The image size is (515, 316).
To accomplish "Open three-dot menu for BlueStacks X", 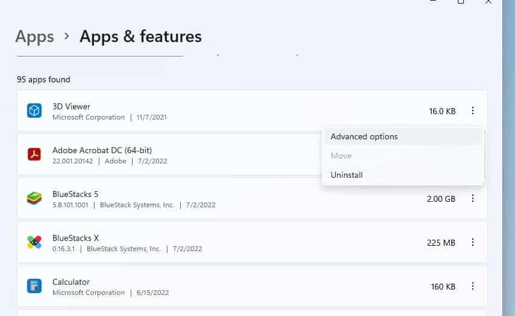I will [473, 243].
